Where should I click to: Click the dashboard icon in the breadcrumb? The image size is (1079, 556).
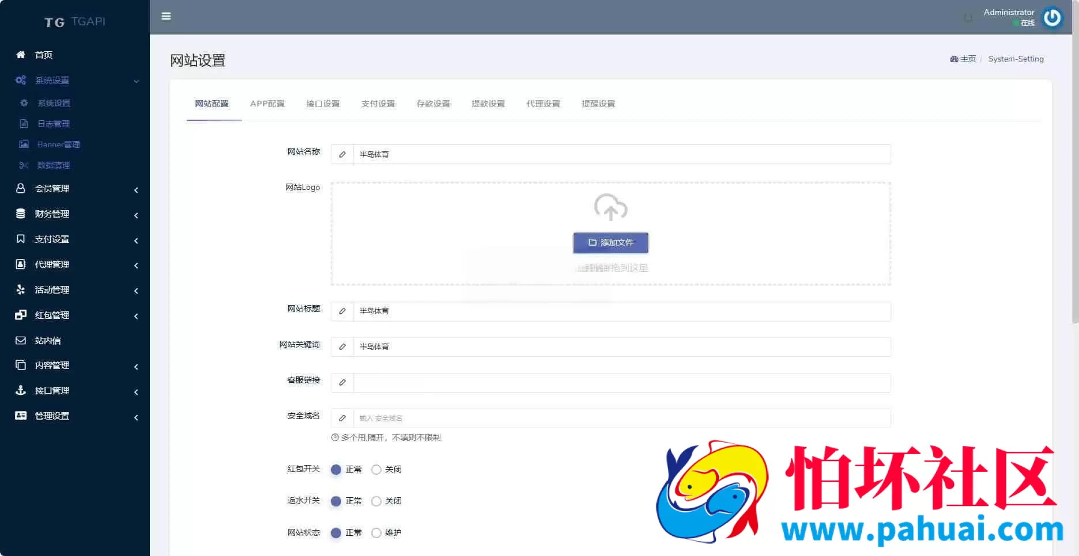[x=954, y=59]
